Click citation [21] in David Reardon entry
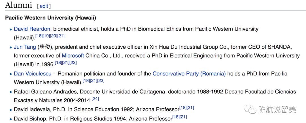The width and height of the screenshot is (306, 123). click(x=61, y=36)
